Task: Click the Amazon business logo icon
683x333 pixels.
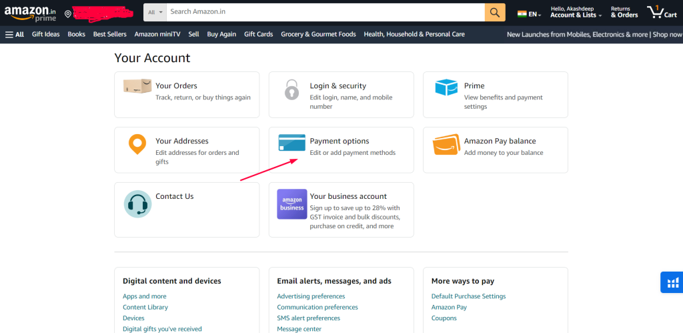Action: click(292, 204)
